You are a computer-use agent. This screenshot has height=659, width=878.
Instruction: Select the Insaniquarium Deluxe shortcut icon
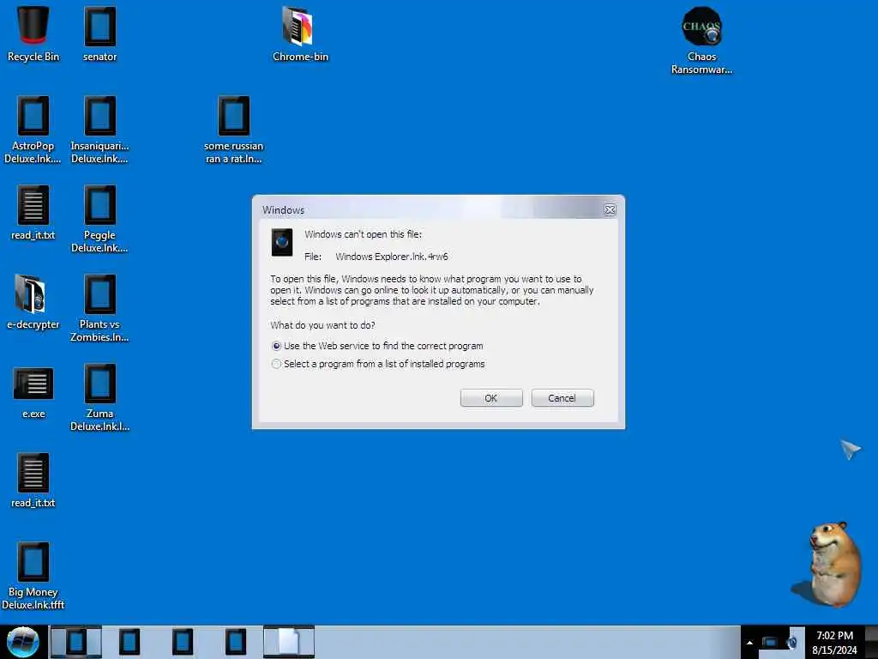(x=99, y=130)
